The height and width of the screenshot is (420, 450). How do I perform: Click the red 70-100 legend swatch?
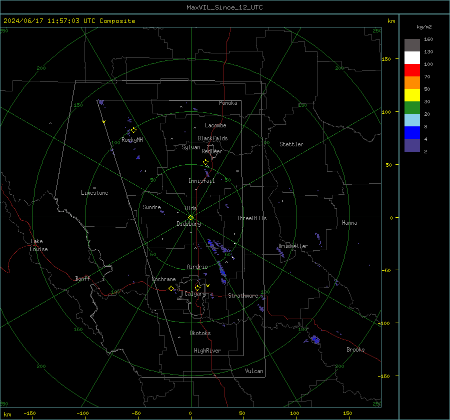[x=412, y=70]
